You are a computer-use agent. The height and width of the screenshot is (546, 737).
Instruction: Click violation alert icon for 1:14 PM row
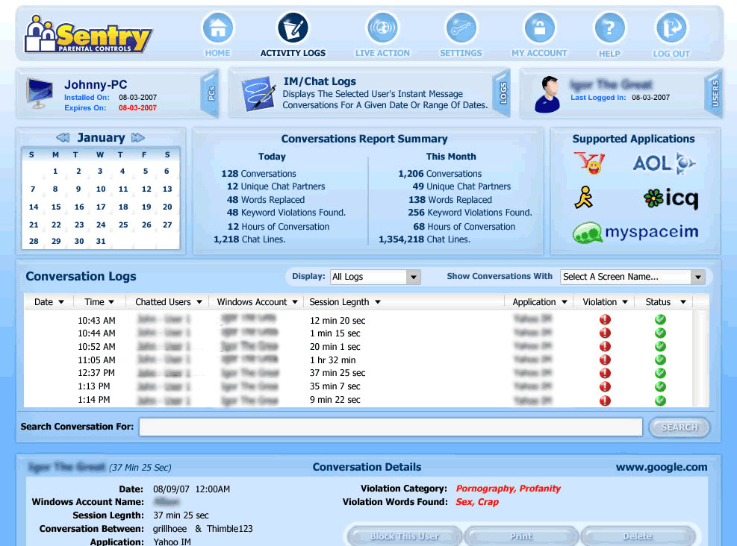click(x=605, y=401)
